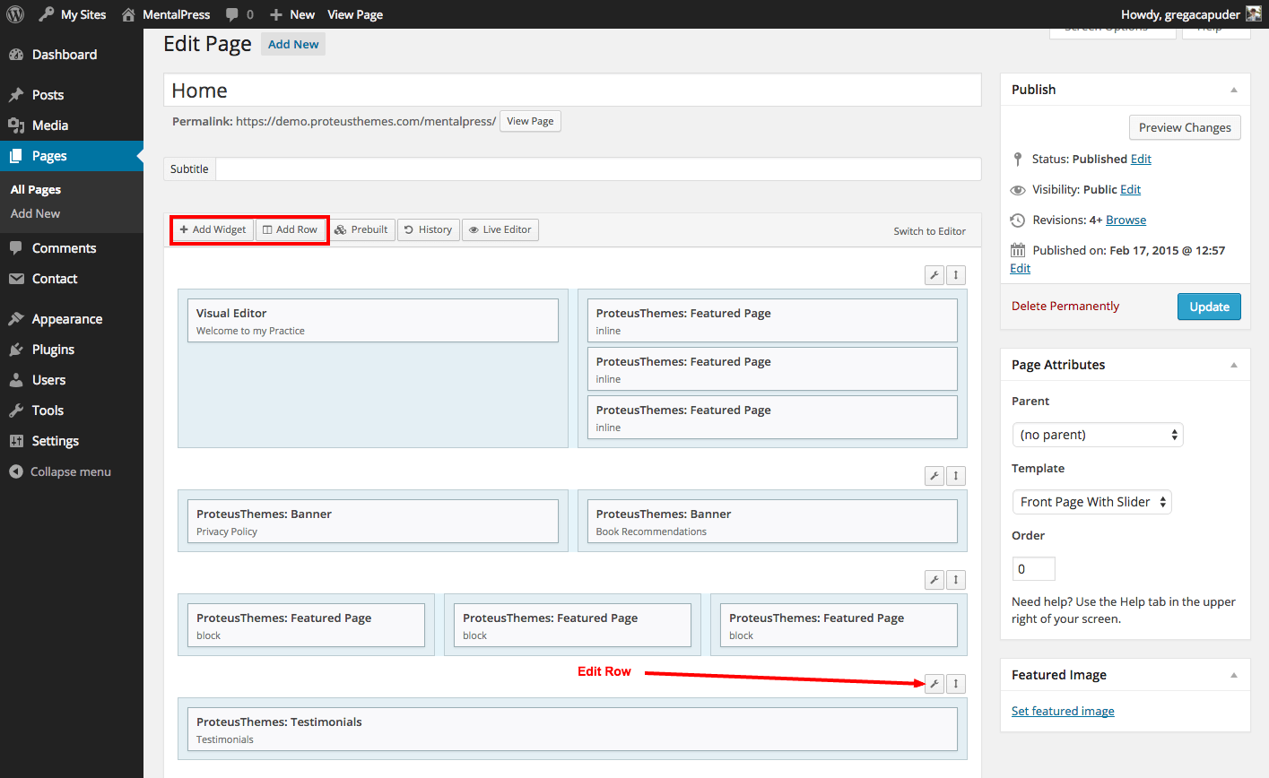Image resolution: width=1269 pixels, height=778 pixels.
Task: Collapse the Featured Image panel
Action: (1234, 675)
